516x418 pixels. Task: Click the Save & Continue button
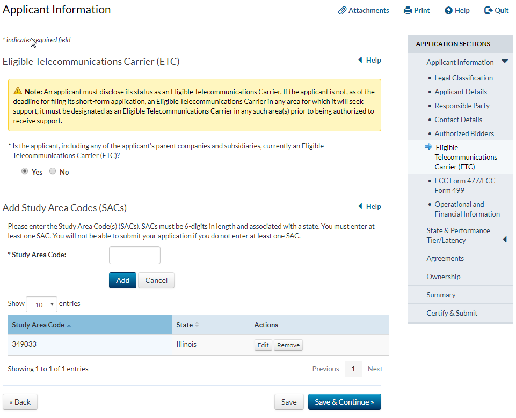[x=344, y=402]
